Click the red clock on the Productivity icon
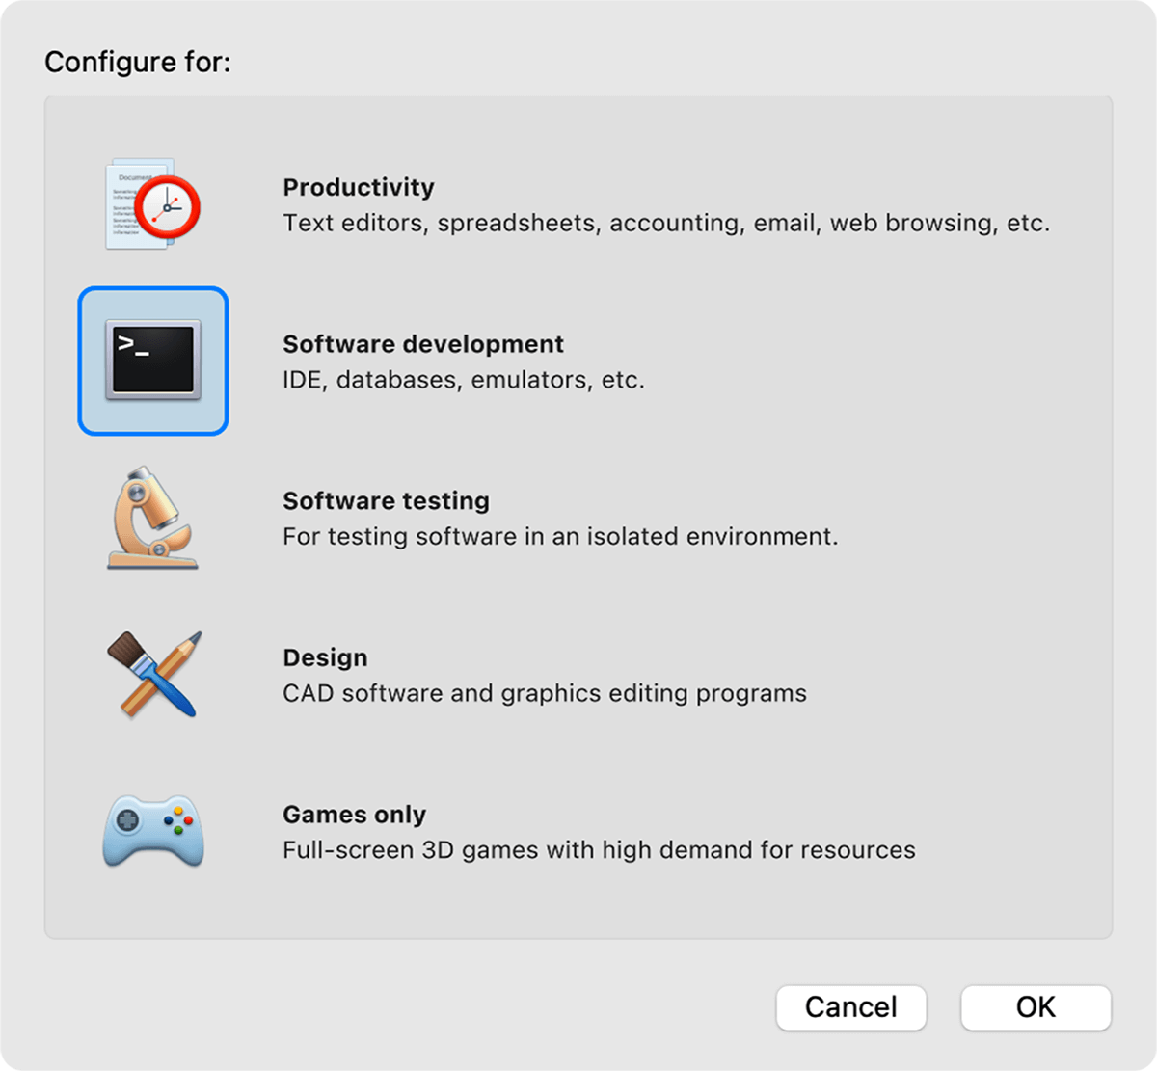 click(167, 206)
